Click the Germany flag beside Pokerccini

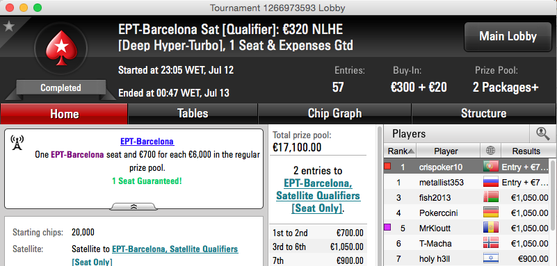(x=490, y=213)
